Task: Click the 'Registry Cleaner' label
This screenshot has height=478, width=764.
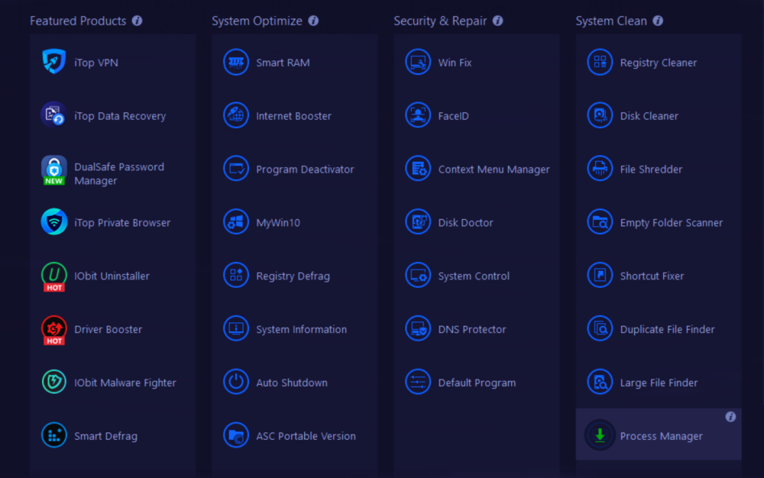Action: click(x=659, y=63)
